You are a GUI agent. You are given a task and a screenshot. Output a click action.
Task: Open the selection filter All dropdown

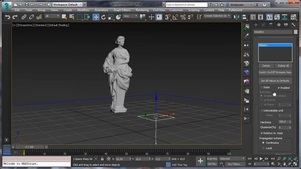[x=52, y=16]
